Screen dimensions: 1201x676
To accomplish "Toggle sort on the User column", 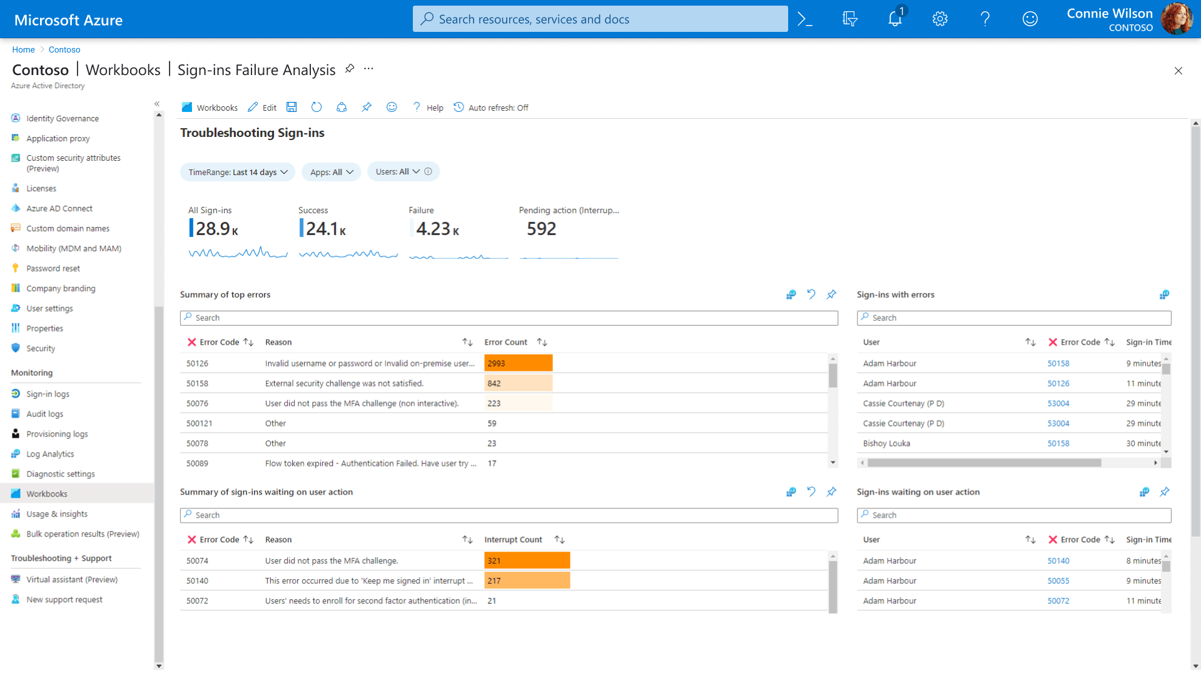I will pos(1030,342).
